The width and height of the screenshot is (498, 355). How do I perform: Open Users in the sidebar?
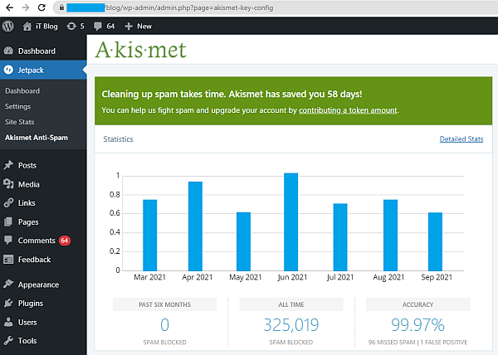(27, 323)
